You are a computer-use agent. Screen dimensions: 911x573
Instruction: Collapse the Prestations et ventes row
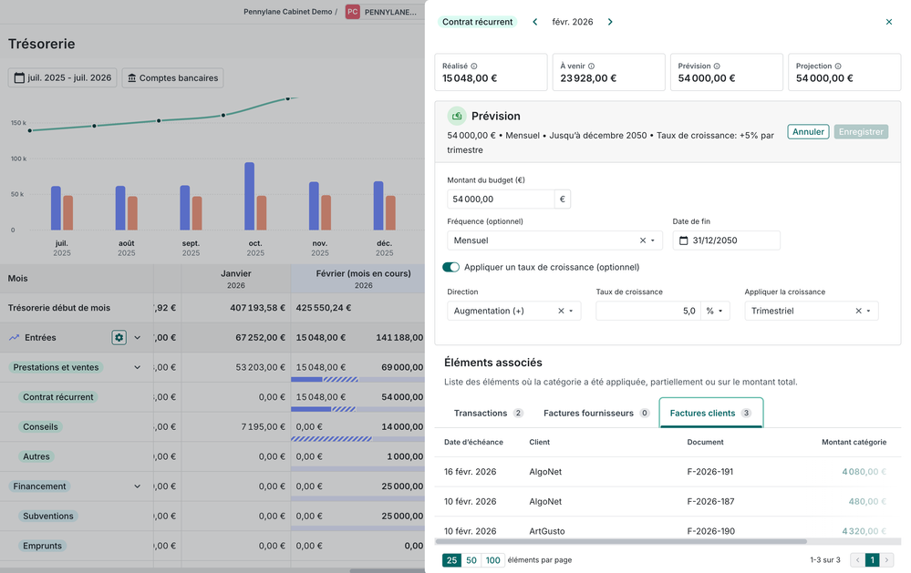(x=138, y=368)
